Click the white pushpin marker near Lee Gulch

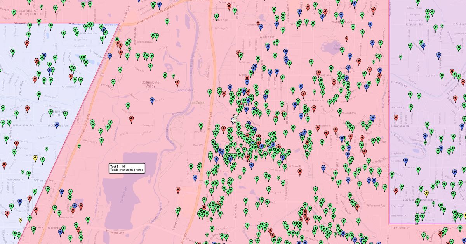pos(234,120)
